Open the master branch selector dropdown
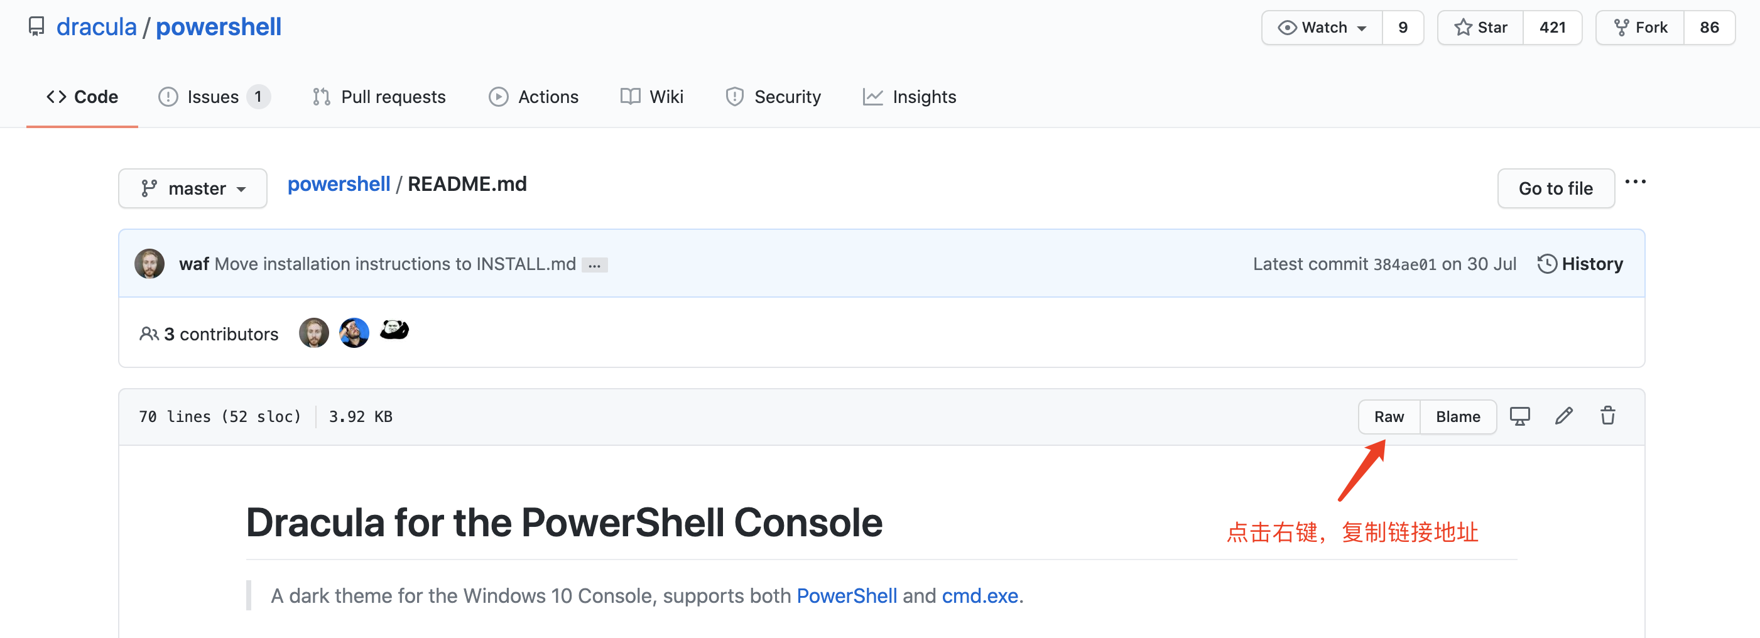Screen dimensions: 1760x638 point(193,188)
